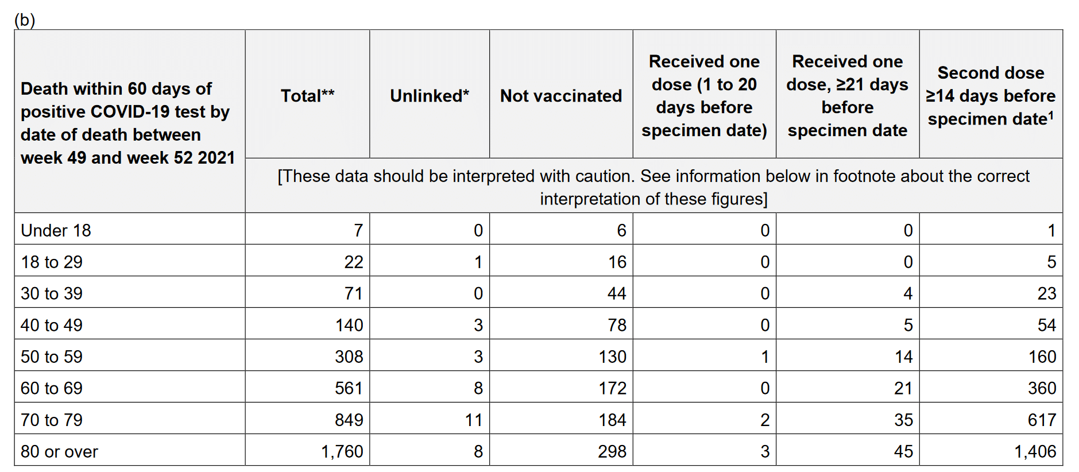Click the "Total**" column header
Screen dimensions: 1079x472
pos(307,95)
